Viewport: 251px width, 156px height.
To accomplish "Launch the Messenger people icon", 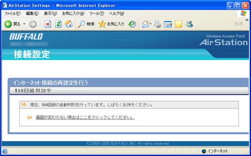I will [x=189, y=24].
